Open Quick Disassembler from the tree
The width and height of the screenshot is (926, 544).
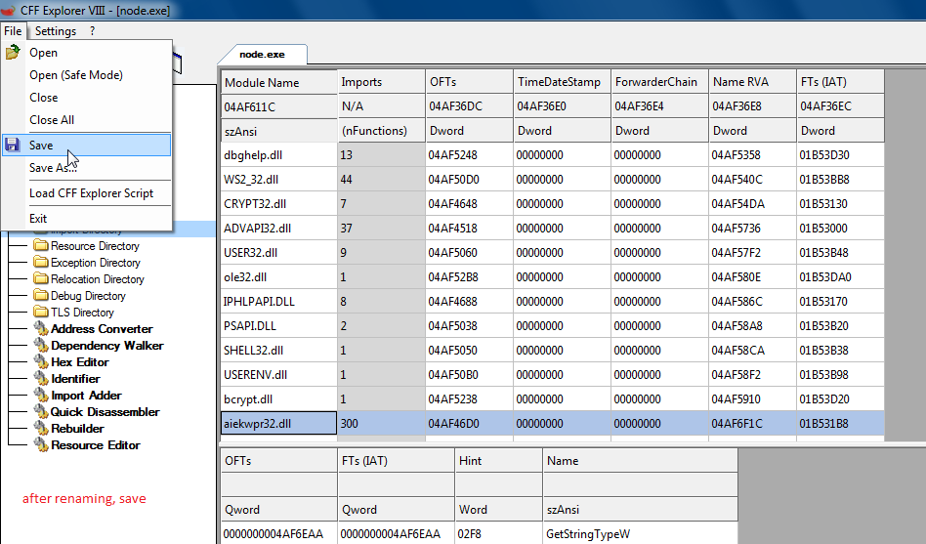(105, 411)
